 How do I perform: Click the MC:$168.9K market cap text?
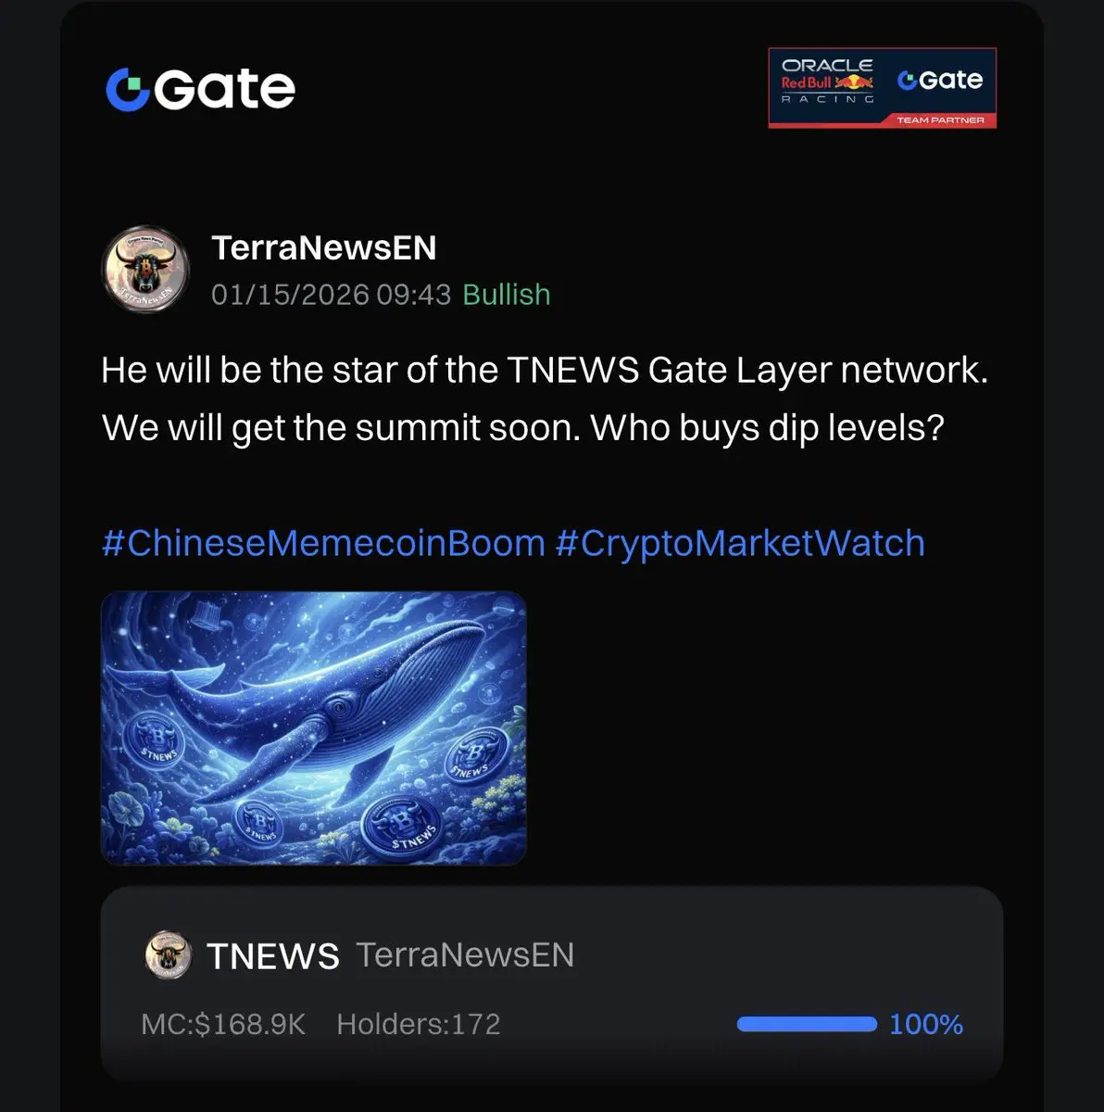click(x=223, y=1024)
